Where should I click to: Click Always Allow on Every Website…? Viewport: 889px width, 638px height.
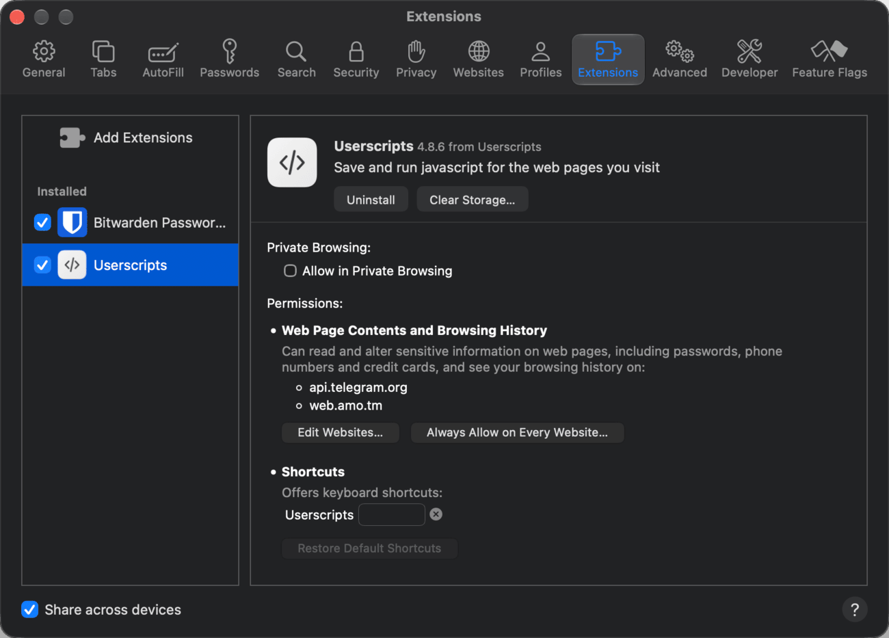(x=517, y=432)
